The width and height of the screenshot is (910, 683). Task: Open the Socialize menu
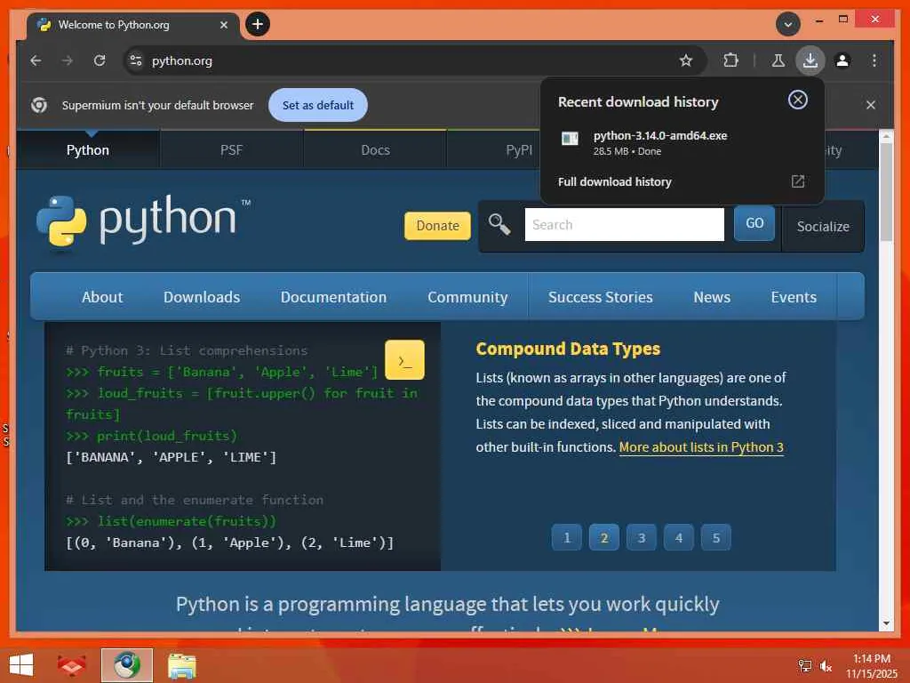coord(823,227)
